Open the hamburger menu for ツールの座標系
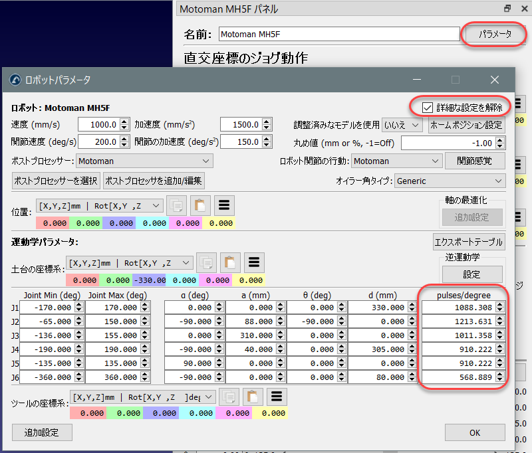 coord(277,397)
